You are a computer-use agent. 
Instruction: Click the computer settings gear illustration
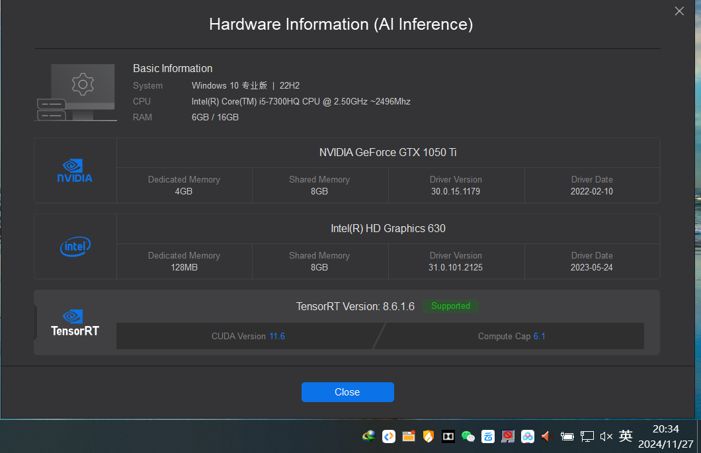pos(75,92)
